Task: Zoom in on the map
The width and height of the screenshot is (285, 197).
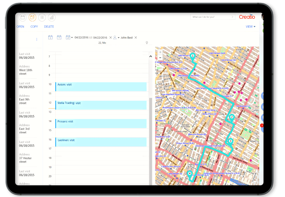Action: [160, 52]
